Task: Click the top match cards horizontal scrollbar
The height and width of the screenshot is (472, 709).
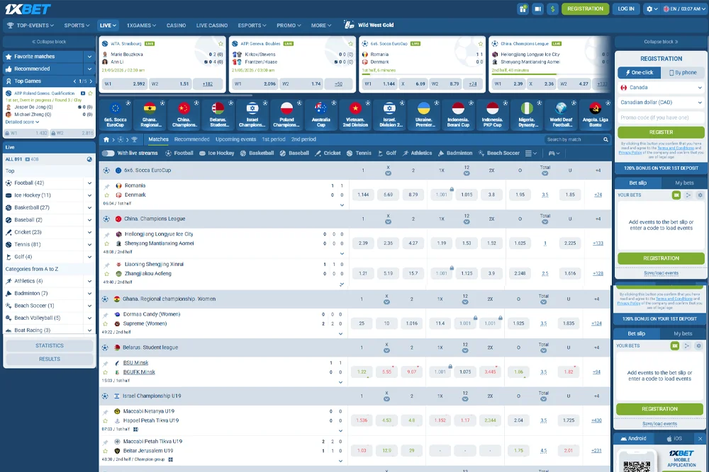Action: point(176,96)
